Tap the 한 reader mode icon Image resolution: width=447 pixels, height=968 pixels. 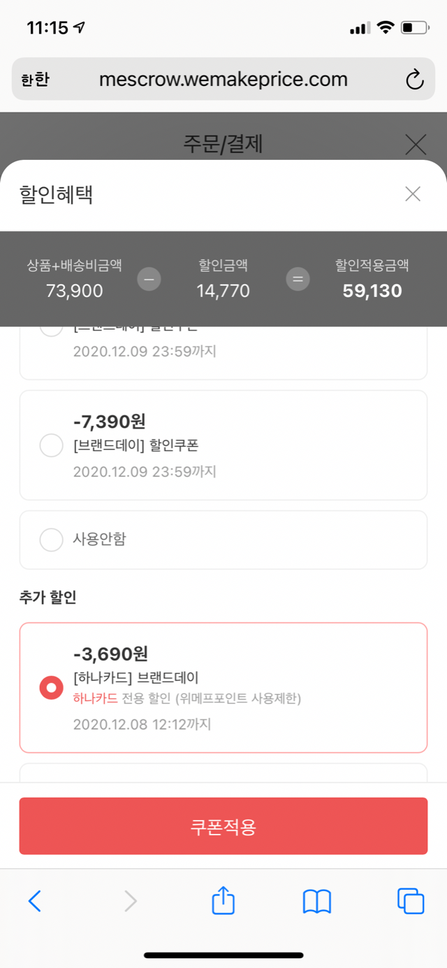click(x=35, y=80)
